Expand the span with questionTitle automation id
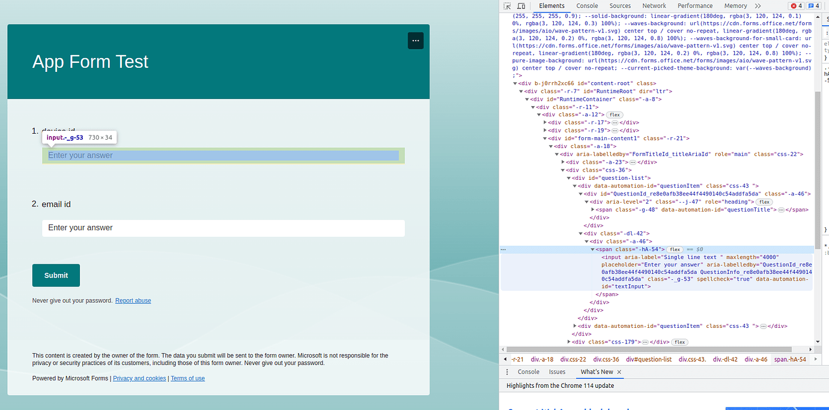 point(593,210)
